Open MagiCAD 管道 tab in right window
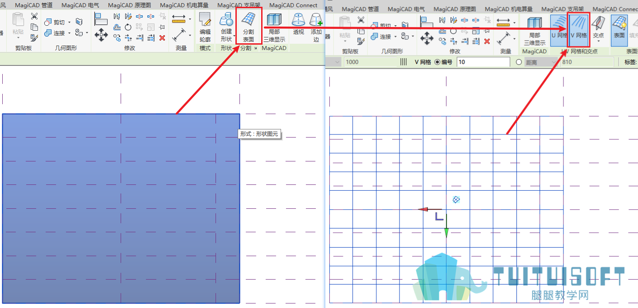The image size is (638, 308). [x=360, y=9]
